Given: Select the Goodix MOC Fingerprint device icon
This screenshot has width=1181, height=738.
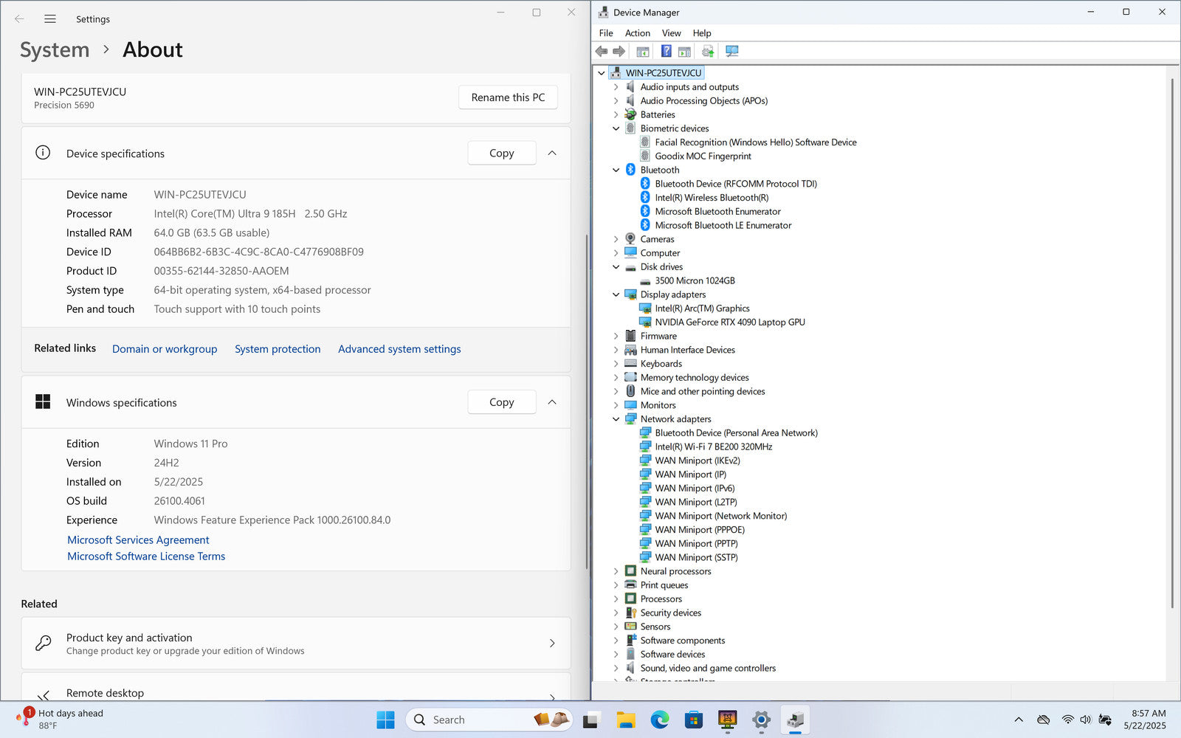Looking at the screenshot, I should pos(645,156).
